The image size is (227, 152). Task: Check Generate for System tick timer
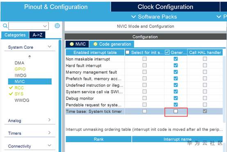(x=176, y=111)
